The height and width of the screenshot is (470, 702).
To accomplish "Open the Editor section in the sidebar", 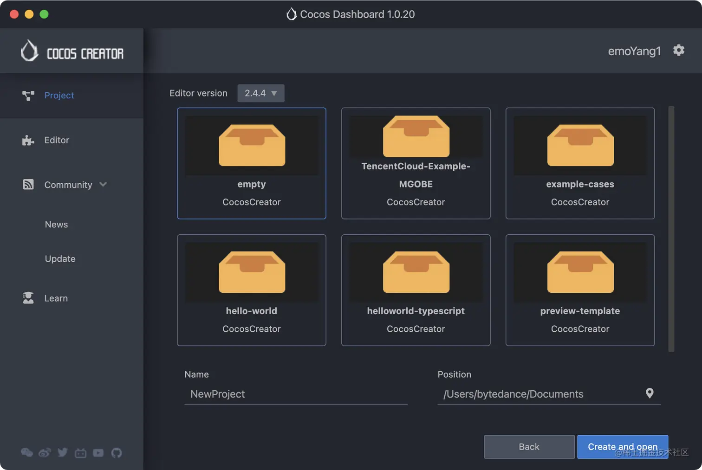I will click(x=71, y=140).
